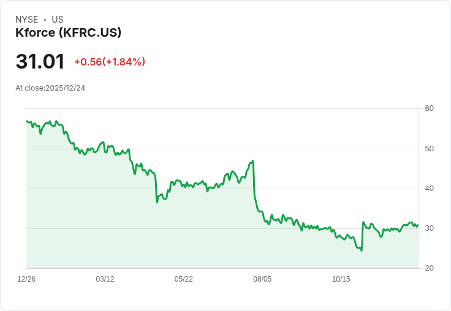Viewport: 451px width, 311px height.
Task: Select the 10/15 date label
Action: [341, 279]
